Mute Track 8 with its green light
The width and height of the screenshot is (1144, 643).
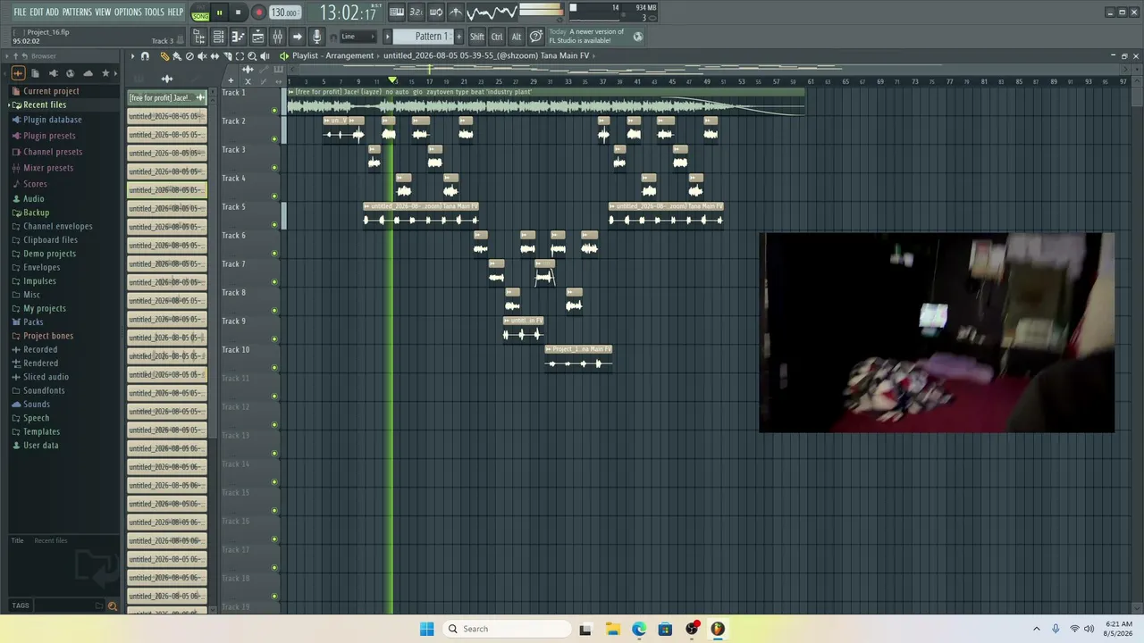tap(274, 311)
